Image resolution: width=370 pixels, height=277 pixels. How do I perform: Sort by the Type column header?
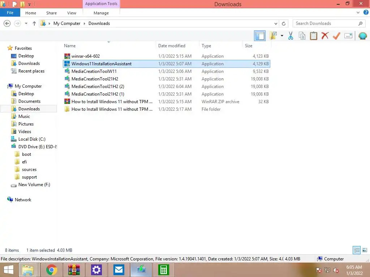(206, 46)
